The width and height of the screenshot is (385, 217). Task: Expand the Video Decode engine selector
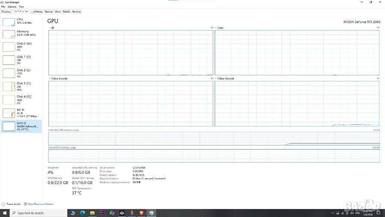point(216,79)
